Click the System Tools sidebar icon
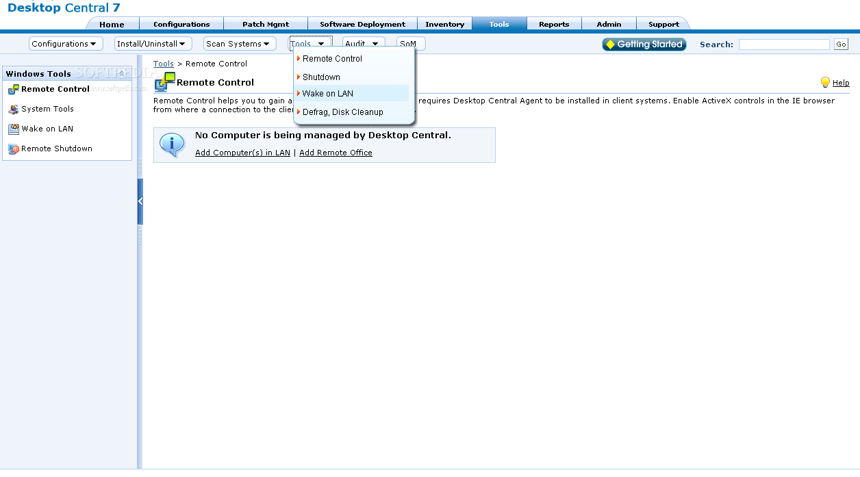This screenshot has height=477, width=860. click(x=14, y=109)
